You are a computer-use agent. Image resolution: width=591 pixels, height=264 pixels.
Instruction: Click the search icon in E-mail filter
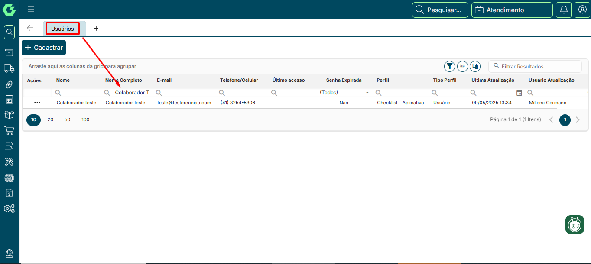[159, 93]
